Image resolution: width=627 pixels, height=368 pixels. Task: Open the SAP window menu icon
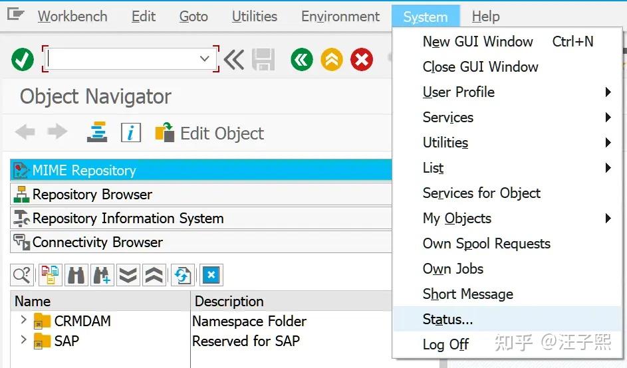click(15, 15)
